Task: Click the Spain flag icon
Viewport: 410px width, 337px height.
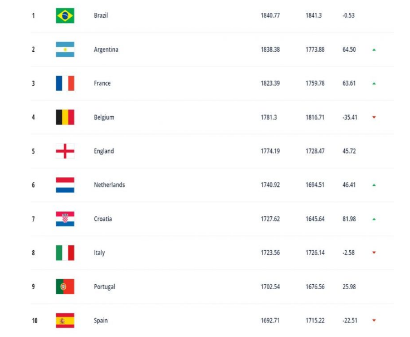Action: tap(65, 320)
